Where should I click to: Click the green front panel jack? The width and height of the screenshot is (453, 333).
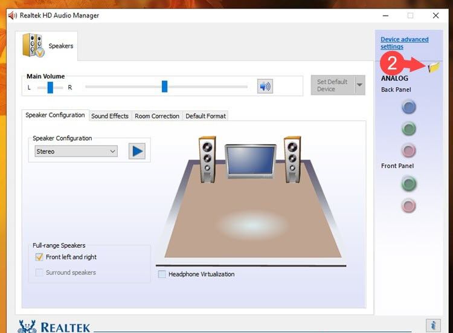pos(408,184)
